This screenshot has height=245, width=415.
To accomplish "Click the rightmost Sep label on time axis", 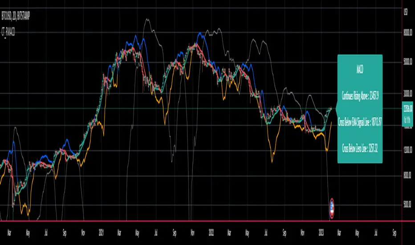I will [x=395, y=233].
